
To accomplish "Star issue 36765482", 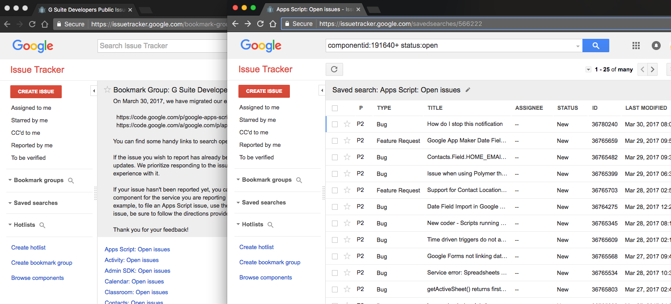I will (x=347, y=157).
